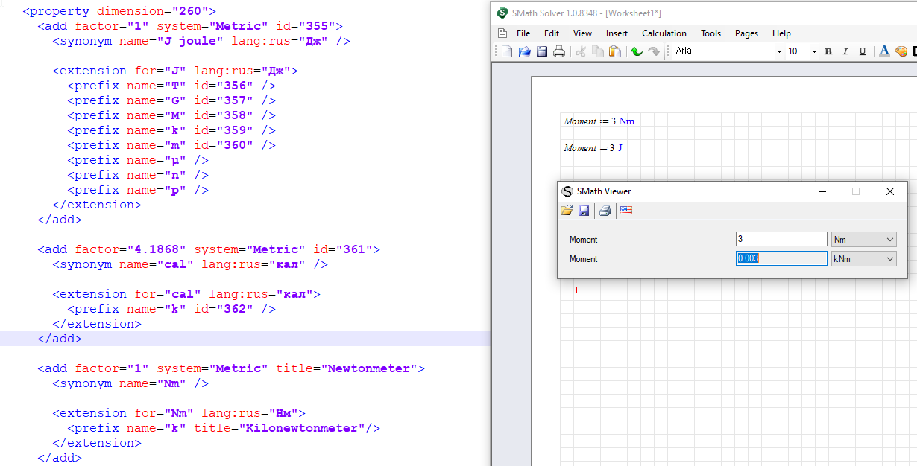Click the Save icon in the SMath Solver toolbar
Viewport: 917px width, 466px height.
coord(542,51)
